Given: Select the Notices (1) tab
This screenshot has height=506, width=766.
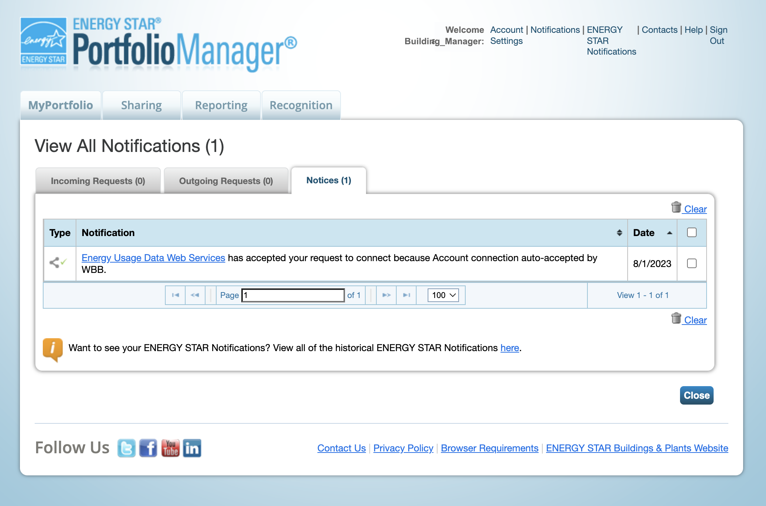Looking at the screenshot, I should pyautogui.click(x=329, y=180).
